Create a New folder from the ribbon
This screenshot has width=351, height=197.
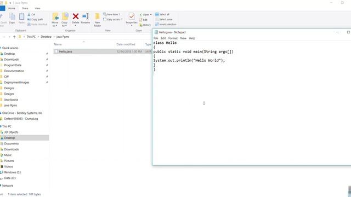tap(98, 20)
